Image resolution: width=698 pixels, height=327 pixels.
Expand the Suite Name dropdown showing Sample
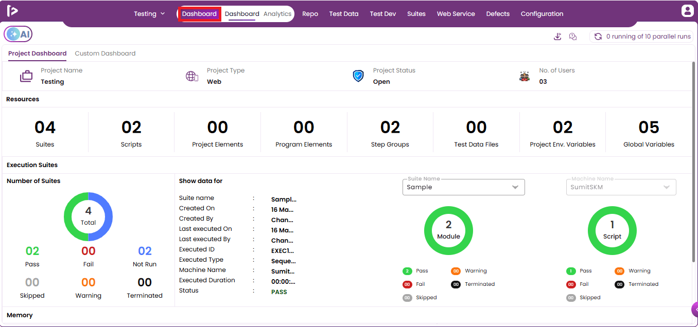(463, 187)
